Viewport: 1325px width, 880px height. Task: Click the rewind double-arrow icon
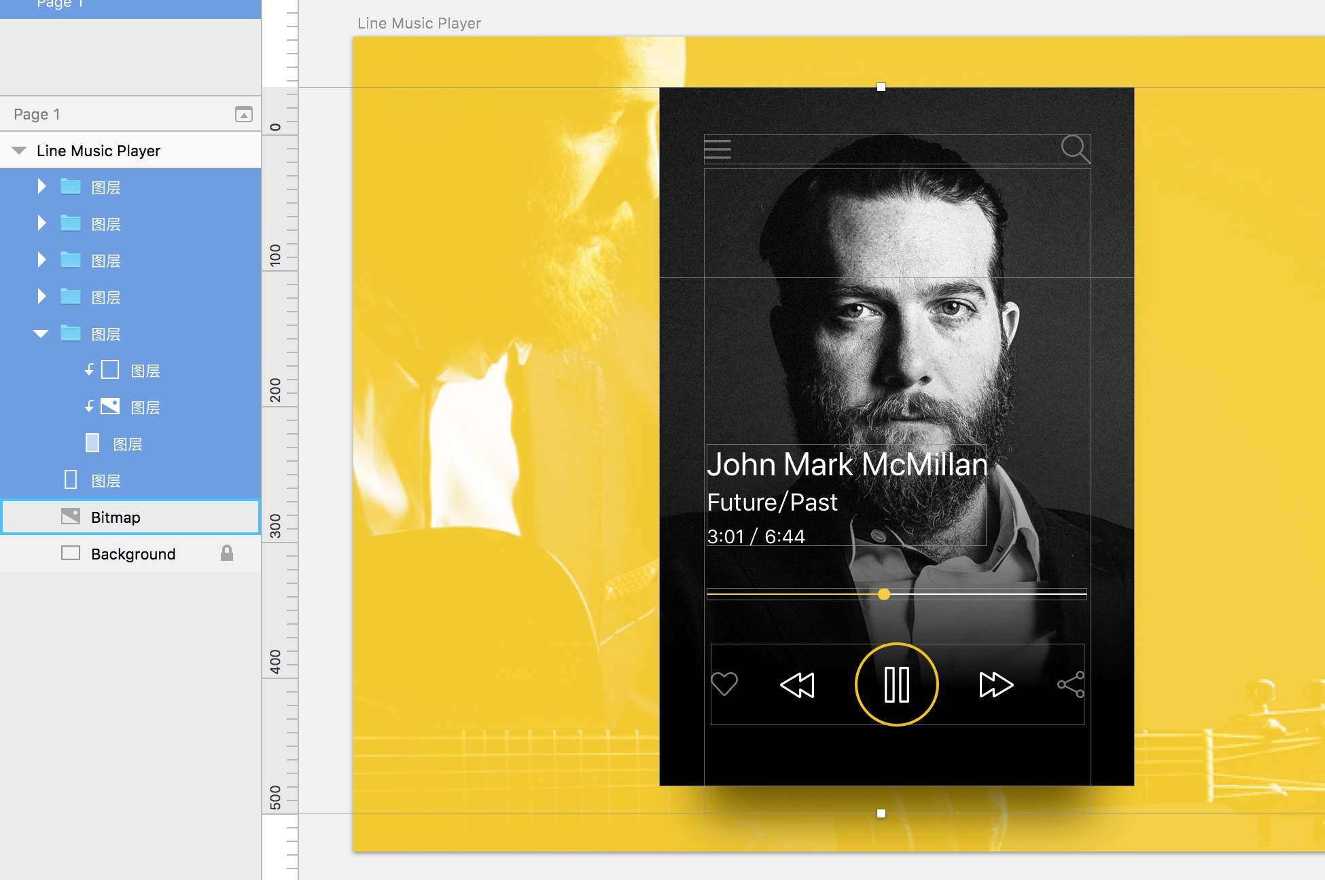tap(798, 684)
